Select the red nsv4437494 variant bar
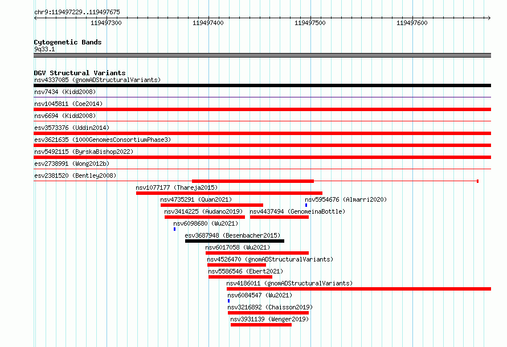 pyautogui.click(x=279, y=217)
